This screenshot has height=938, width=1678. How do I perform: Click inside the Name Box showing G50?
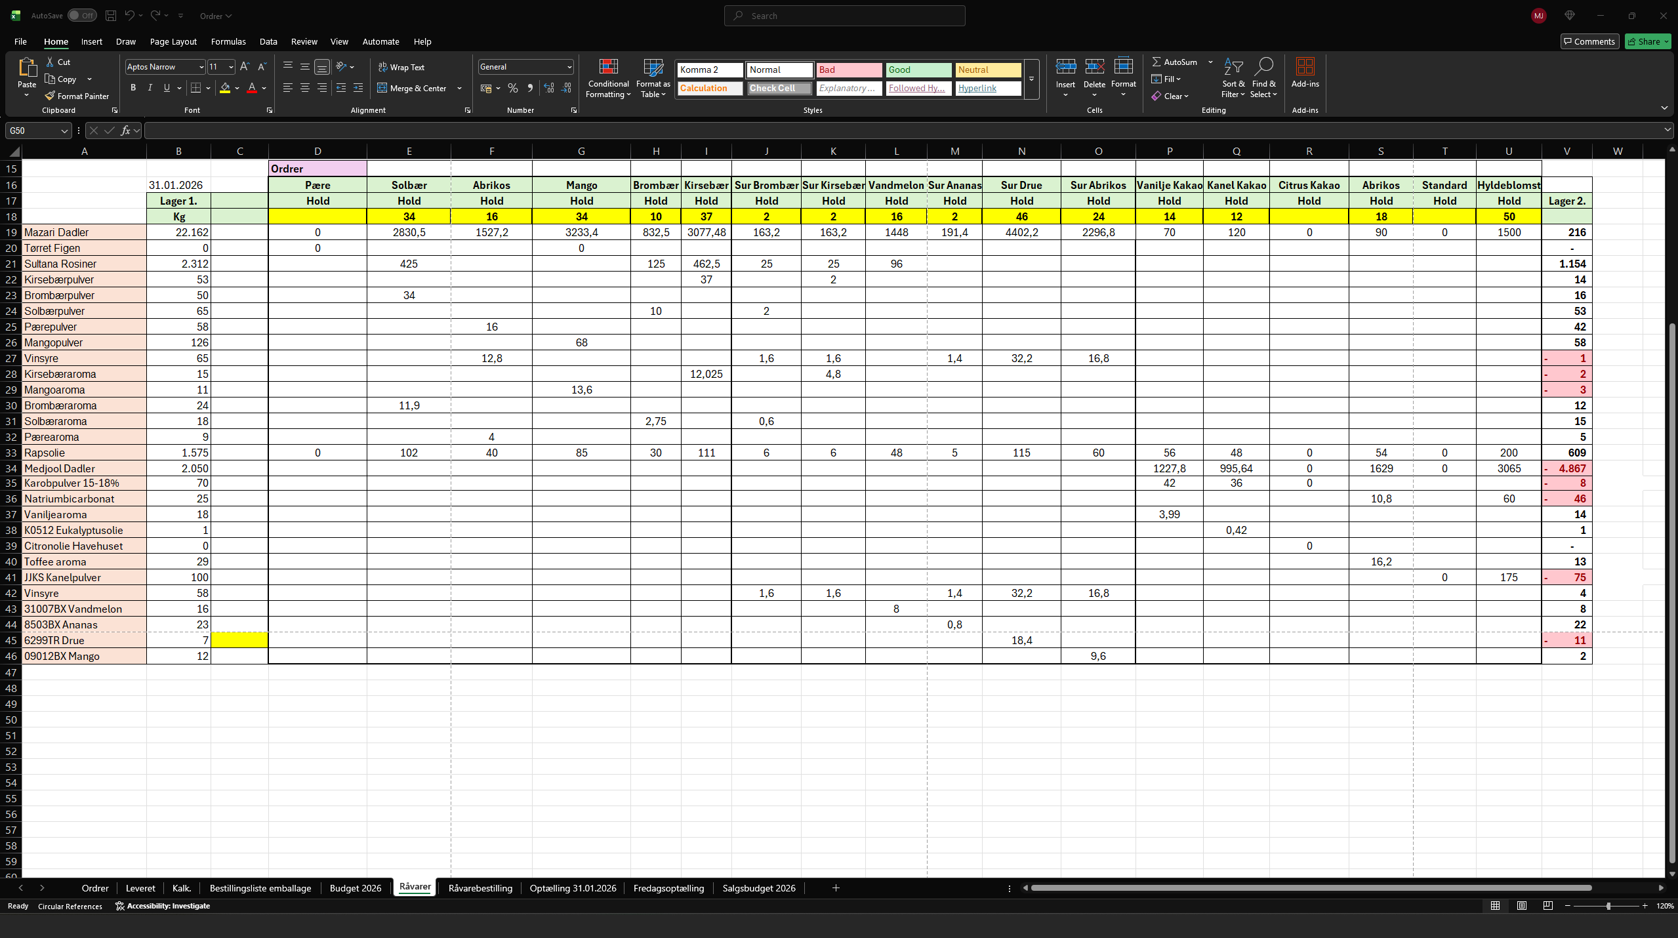point(31,131)
